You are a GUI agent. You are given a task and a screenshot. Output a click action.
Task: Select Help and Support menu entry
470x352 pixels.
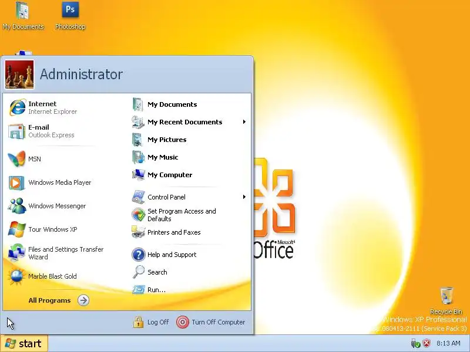[x=172, y=255]
